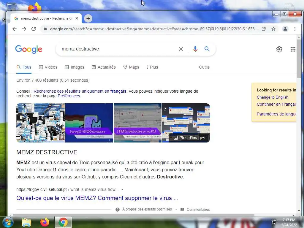Click Plus d'images button
This screenshot has width=304, height=228.
pos(189,138)
